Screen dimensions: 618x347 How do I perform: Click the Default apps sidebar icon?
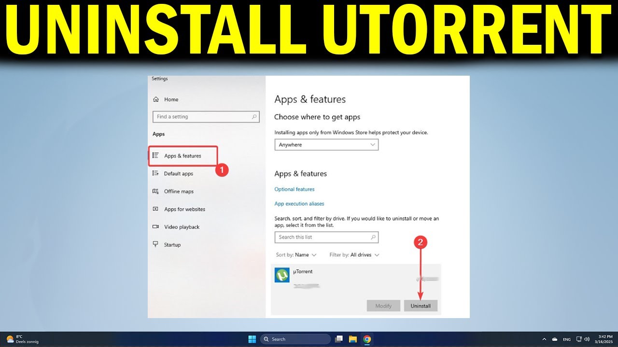[155, 173]
